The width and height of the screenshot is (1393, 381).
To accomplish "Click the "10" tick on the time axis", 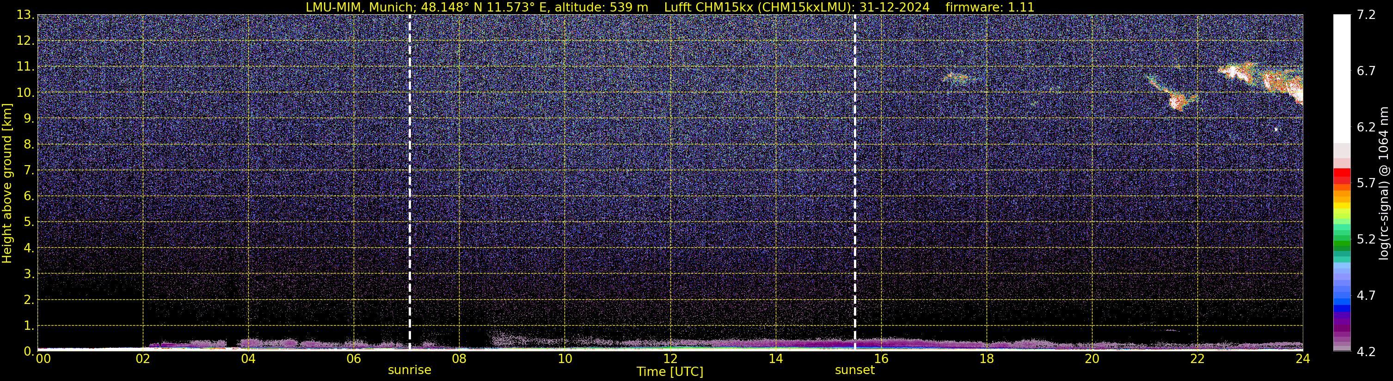I will (x=565, y=359).
